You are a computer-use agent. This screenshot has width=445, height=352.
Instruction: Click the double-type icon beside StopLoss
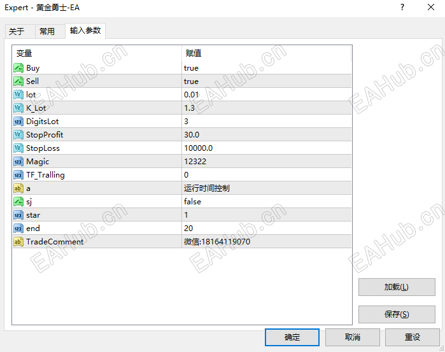pyautogui.click(x=18, y=148)
